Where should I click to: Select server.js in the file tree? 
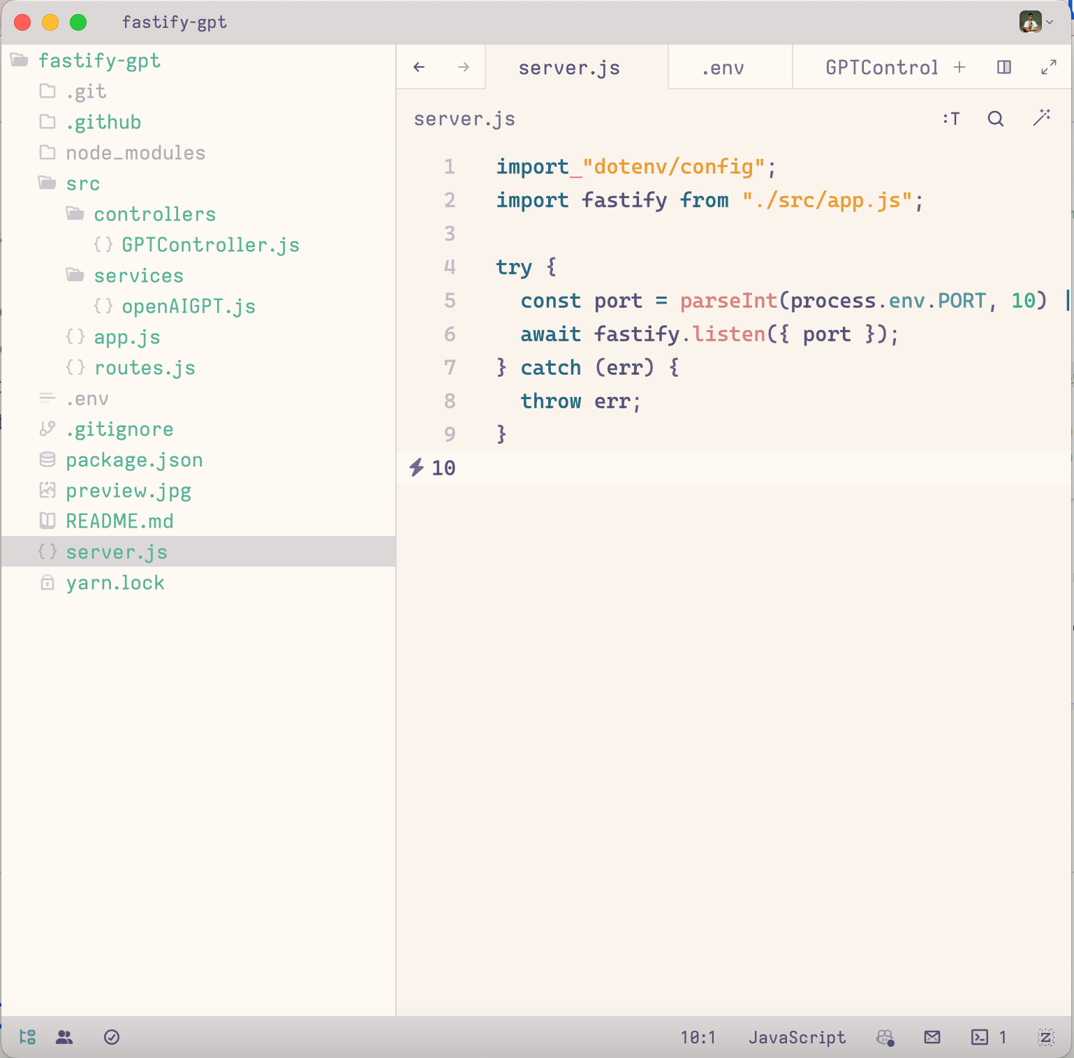tap(198, 551)
